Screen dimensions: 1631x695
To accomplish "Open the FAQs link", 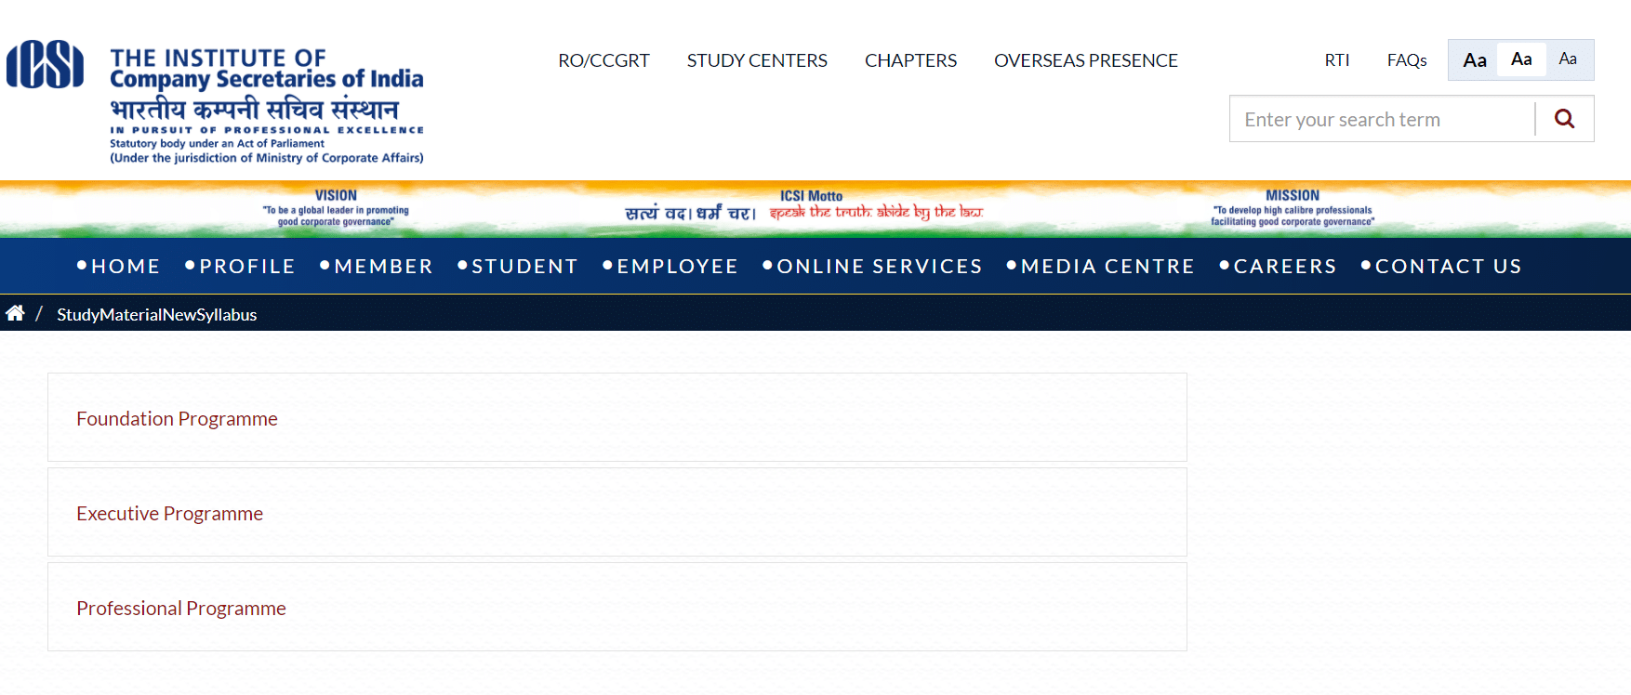I will [1406, 60].
